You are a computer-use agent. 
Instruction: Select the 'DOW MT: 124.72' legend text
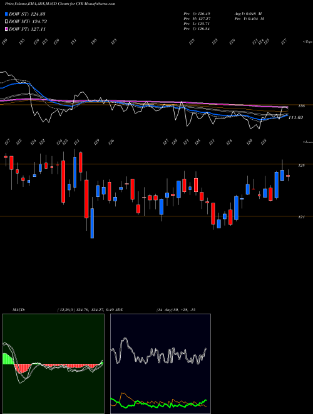pyautogui.click(x=28, y=22)
